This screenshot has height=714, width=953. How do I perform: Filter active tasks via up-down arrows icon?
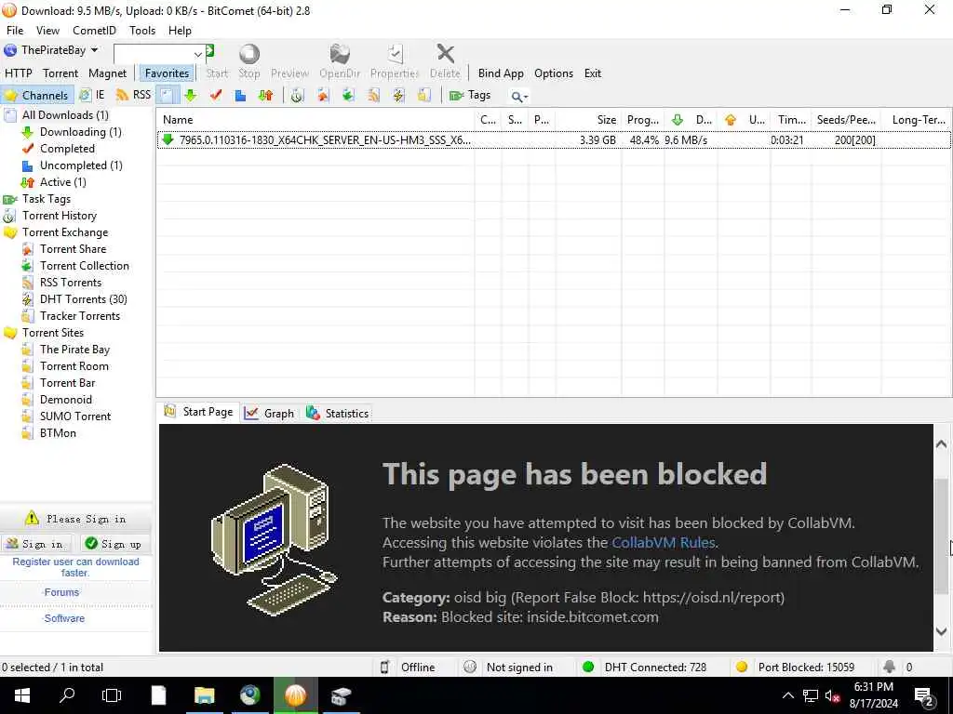(265, 96)
